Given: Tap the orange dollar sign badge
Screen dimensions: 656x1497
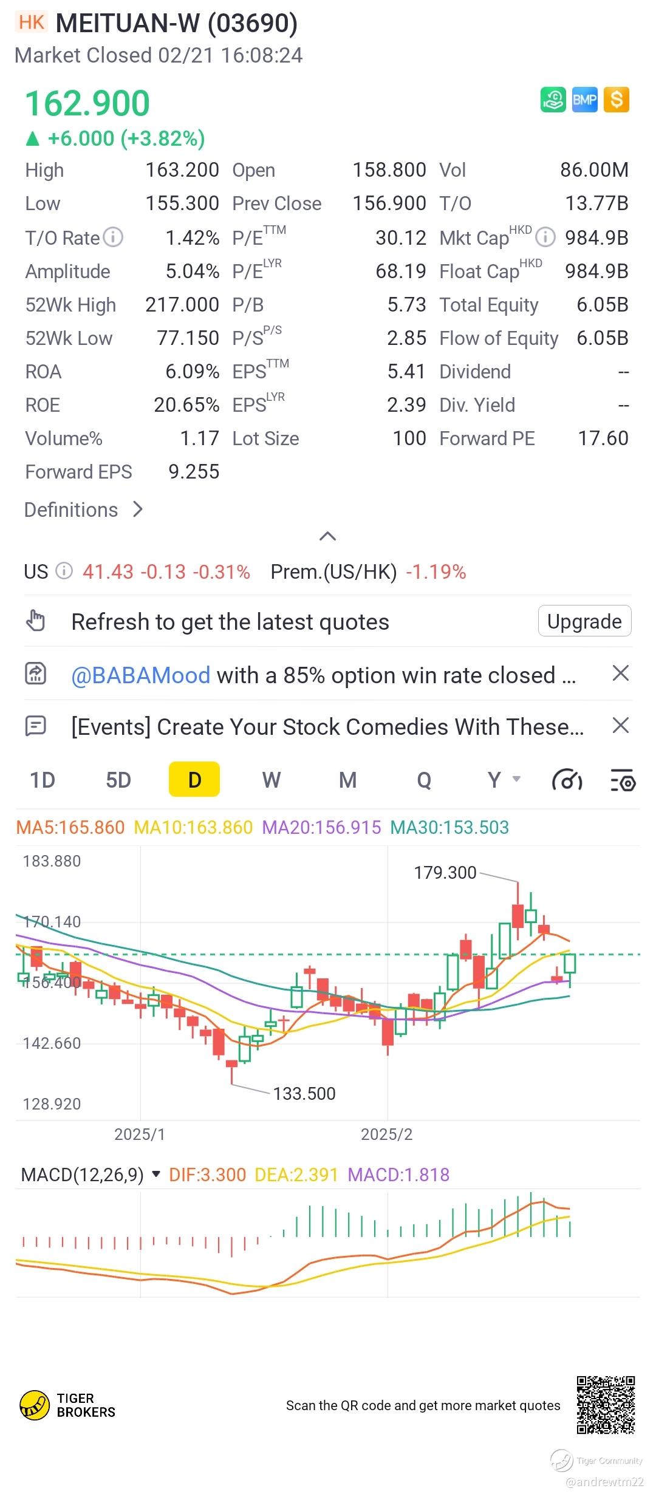Looking at the screenshot, I should [x=617, y=100].
